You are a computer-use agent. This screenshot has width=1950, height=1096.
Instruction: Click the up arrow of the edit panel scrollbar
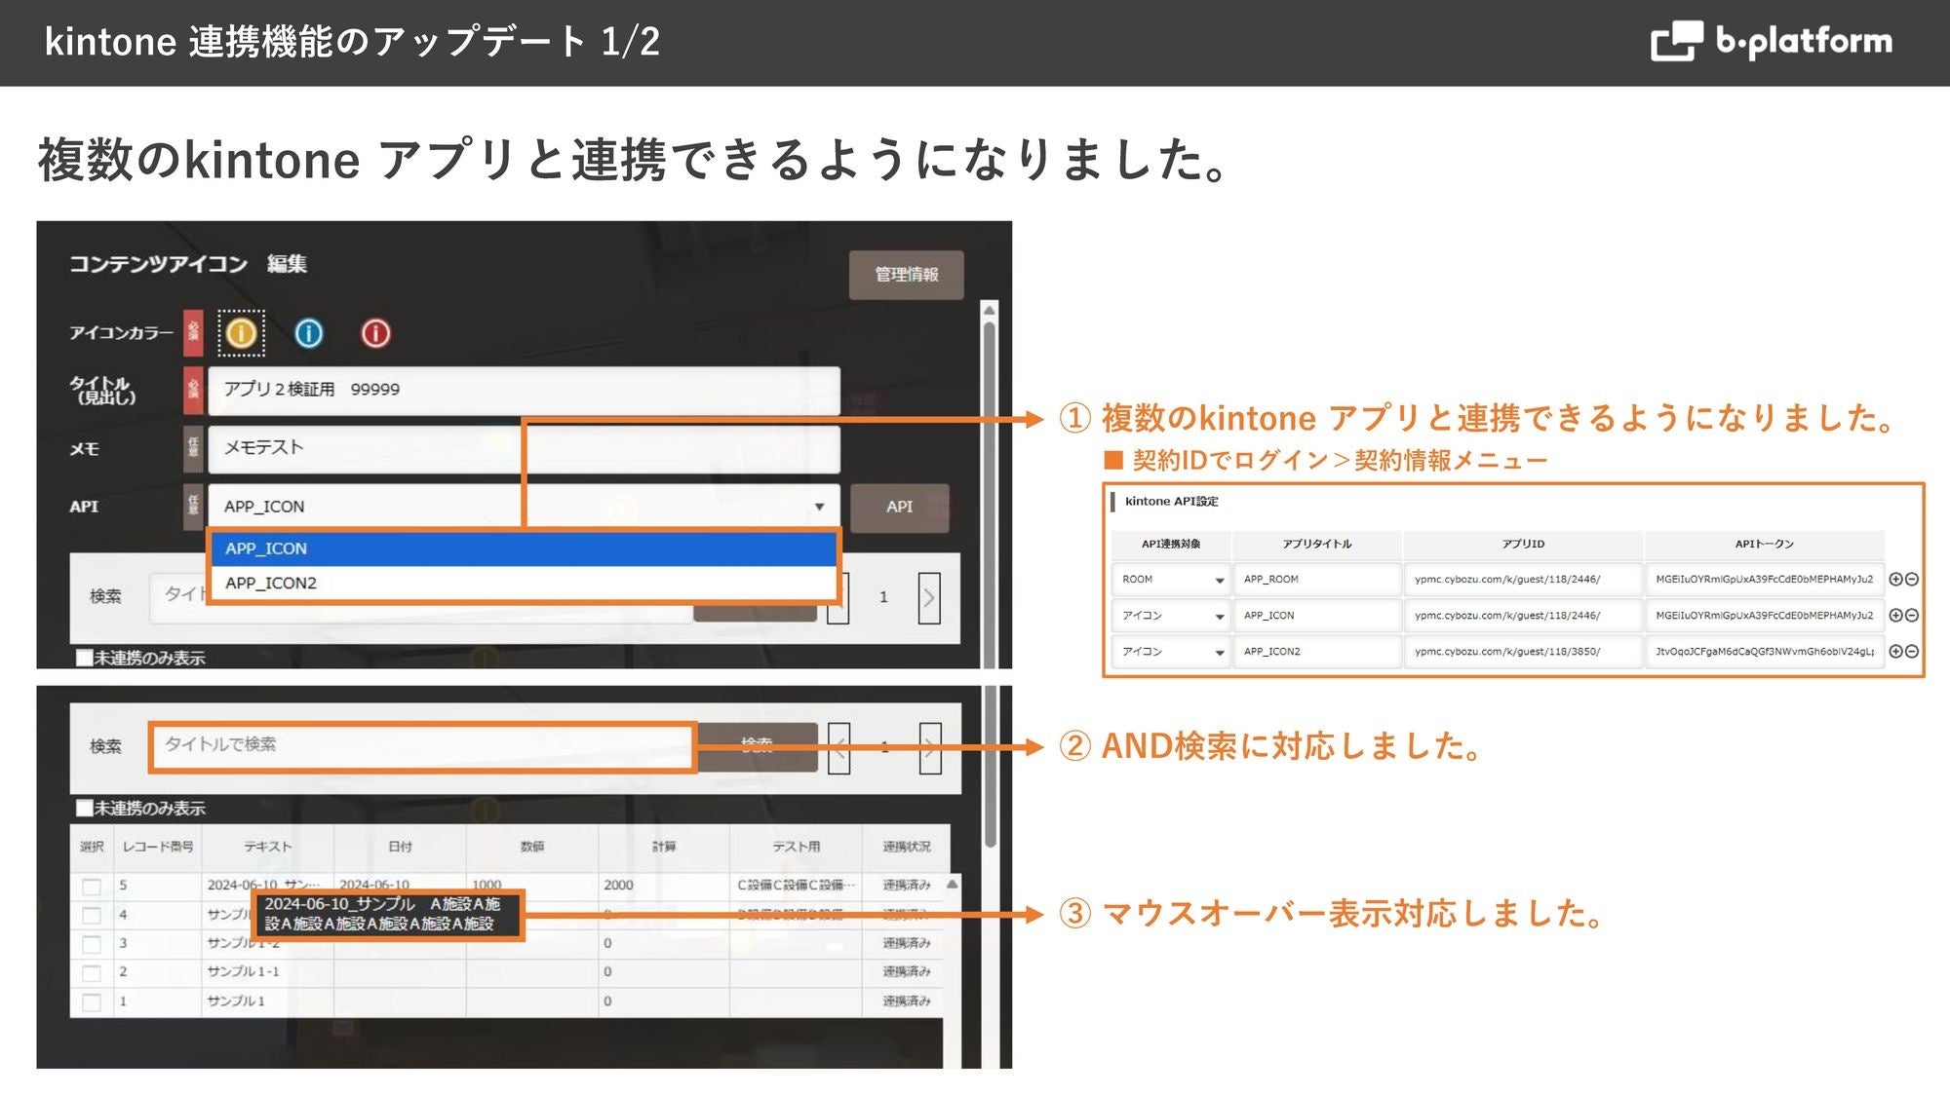point(990,311)
